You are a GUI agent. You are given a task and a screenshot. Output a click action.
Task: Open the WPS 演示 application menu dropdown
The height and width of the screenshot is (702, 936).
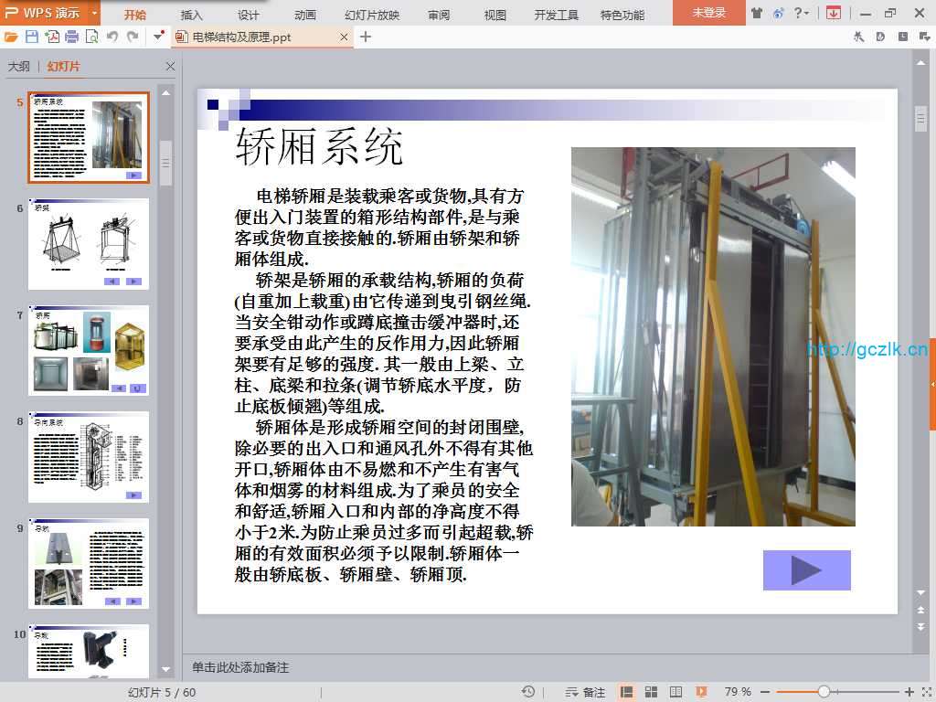[95, 13]
